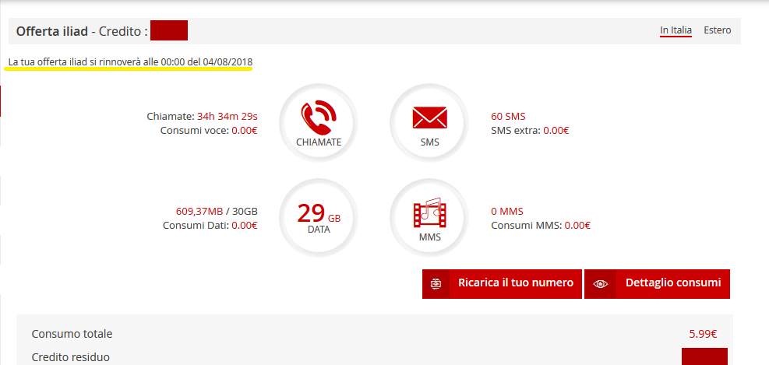Screen dimensions: 769x365
Task: Click the Chiamate call duration value
Action: coord(227,116)
